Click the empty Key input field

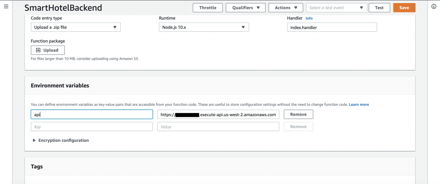92,127
